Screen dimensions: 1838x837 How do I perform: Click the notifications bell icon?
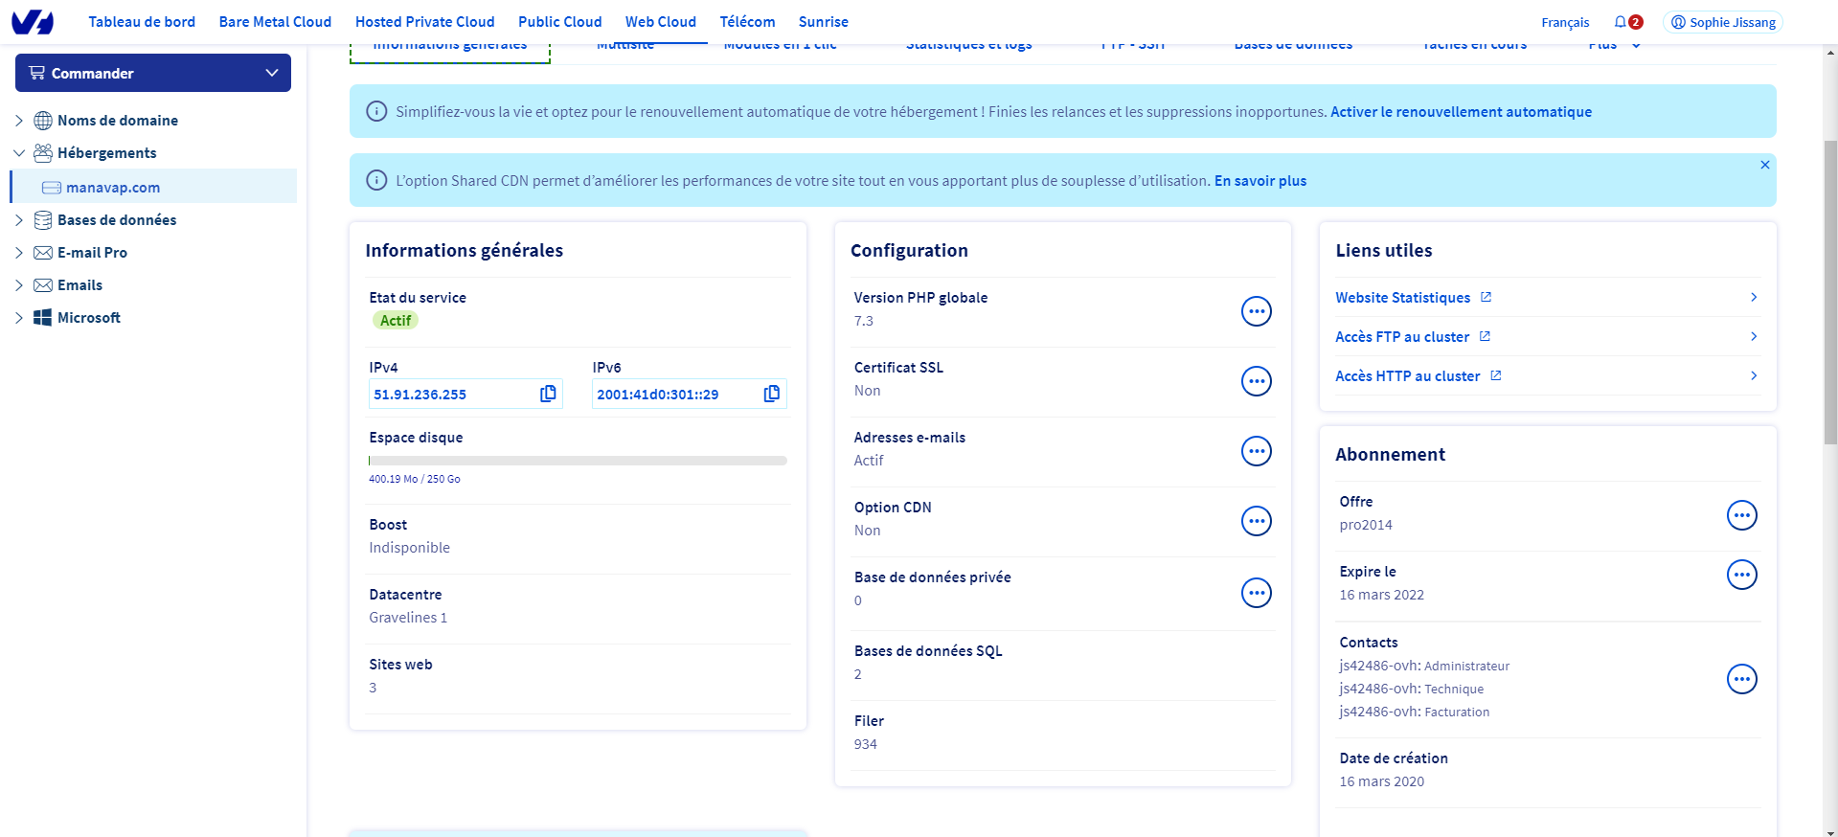click(x=1620, y=22)
